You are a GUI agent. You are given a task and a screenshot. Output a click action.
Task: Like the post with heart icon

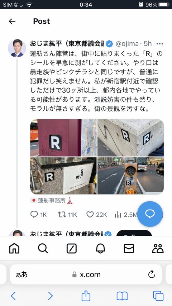[x=90, y=215]
